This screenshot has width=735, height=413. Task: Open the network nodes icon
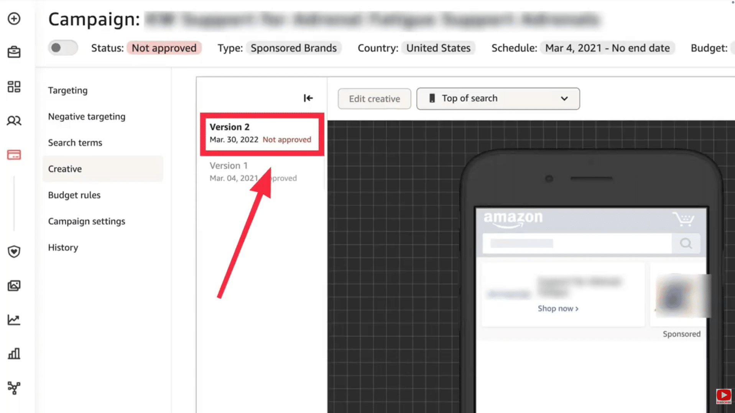tap(14, 388)
